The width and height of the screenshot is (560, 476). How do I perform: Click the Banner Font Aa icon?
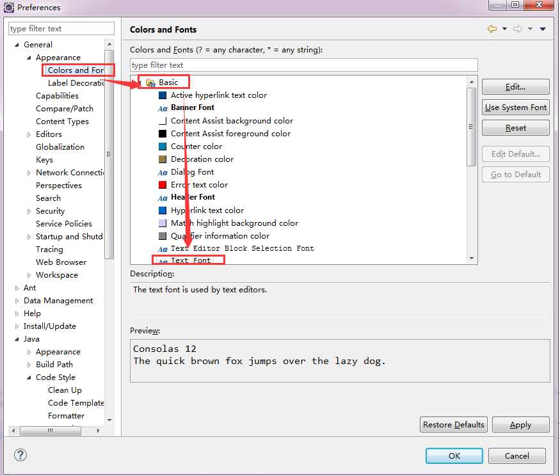coord(163,108)
